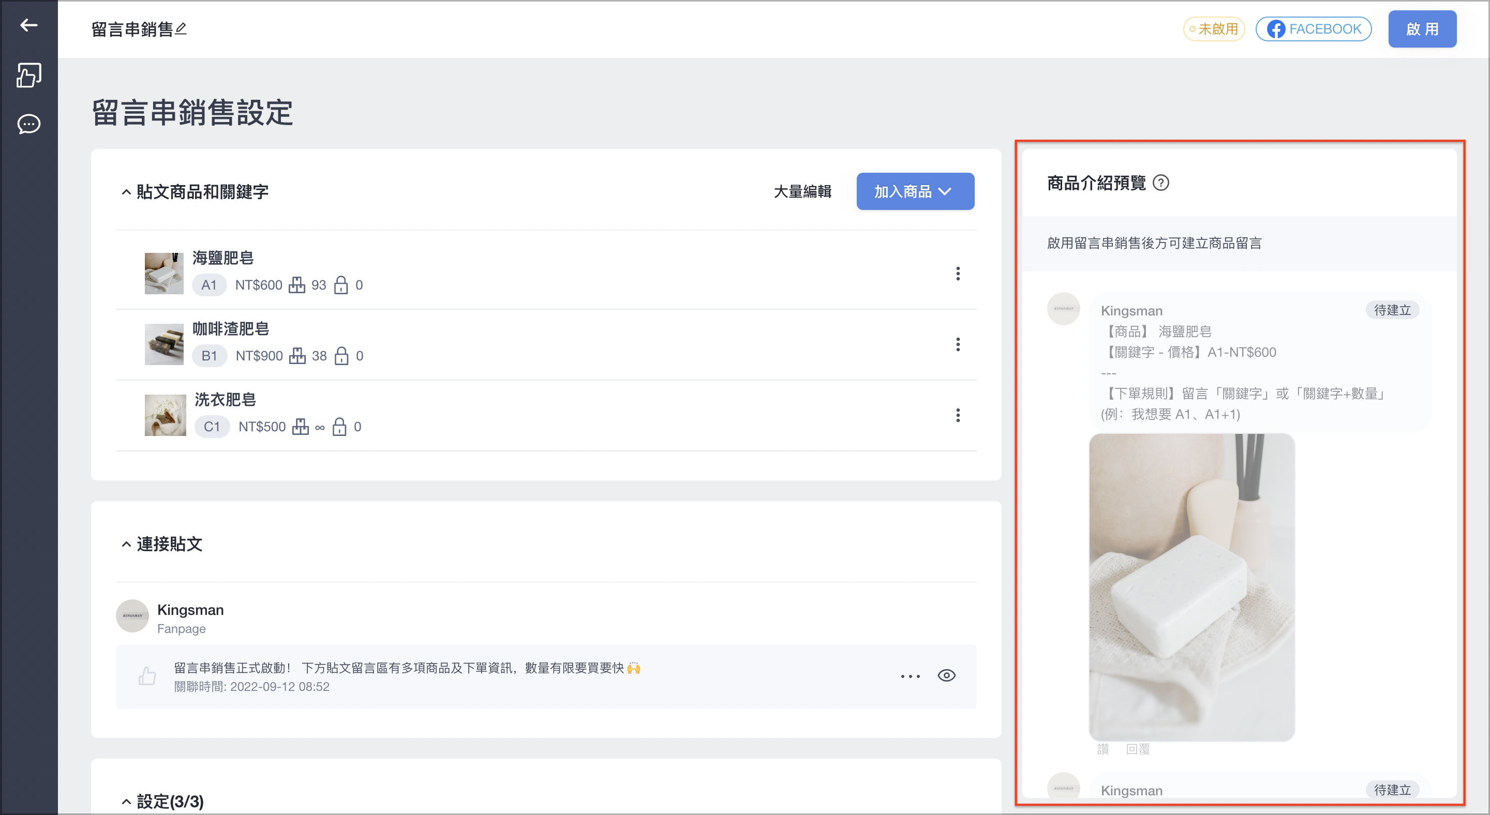
Task: Collapse the 連接貼文 section
Action: point(126,545)
